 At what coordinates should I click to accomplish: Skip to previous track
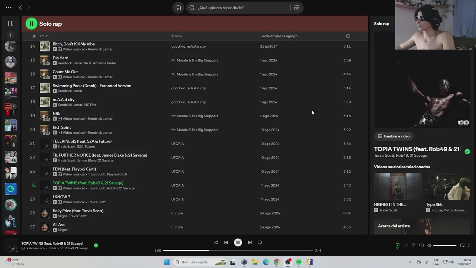click(x=226, y=242)
